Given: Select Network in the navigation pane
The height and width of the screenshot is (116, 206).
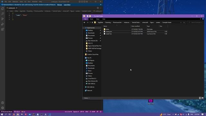Looking at the screenshot, I should click(x=89, y=91).
